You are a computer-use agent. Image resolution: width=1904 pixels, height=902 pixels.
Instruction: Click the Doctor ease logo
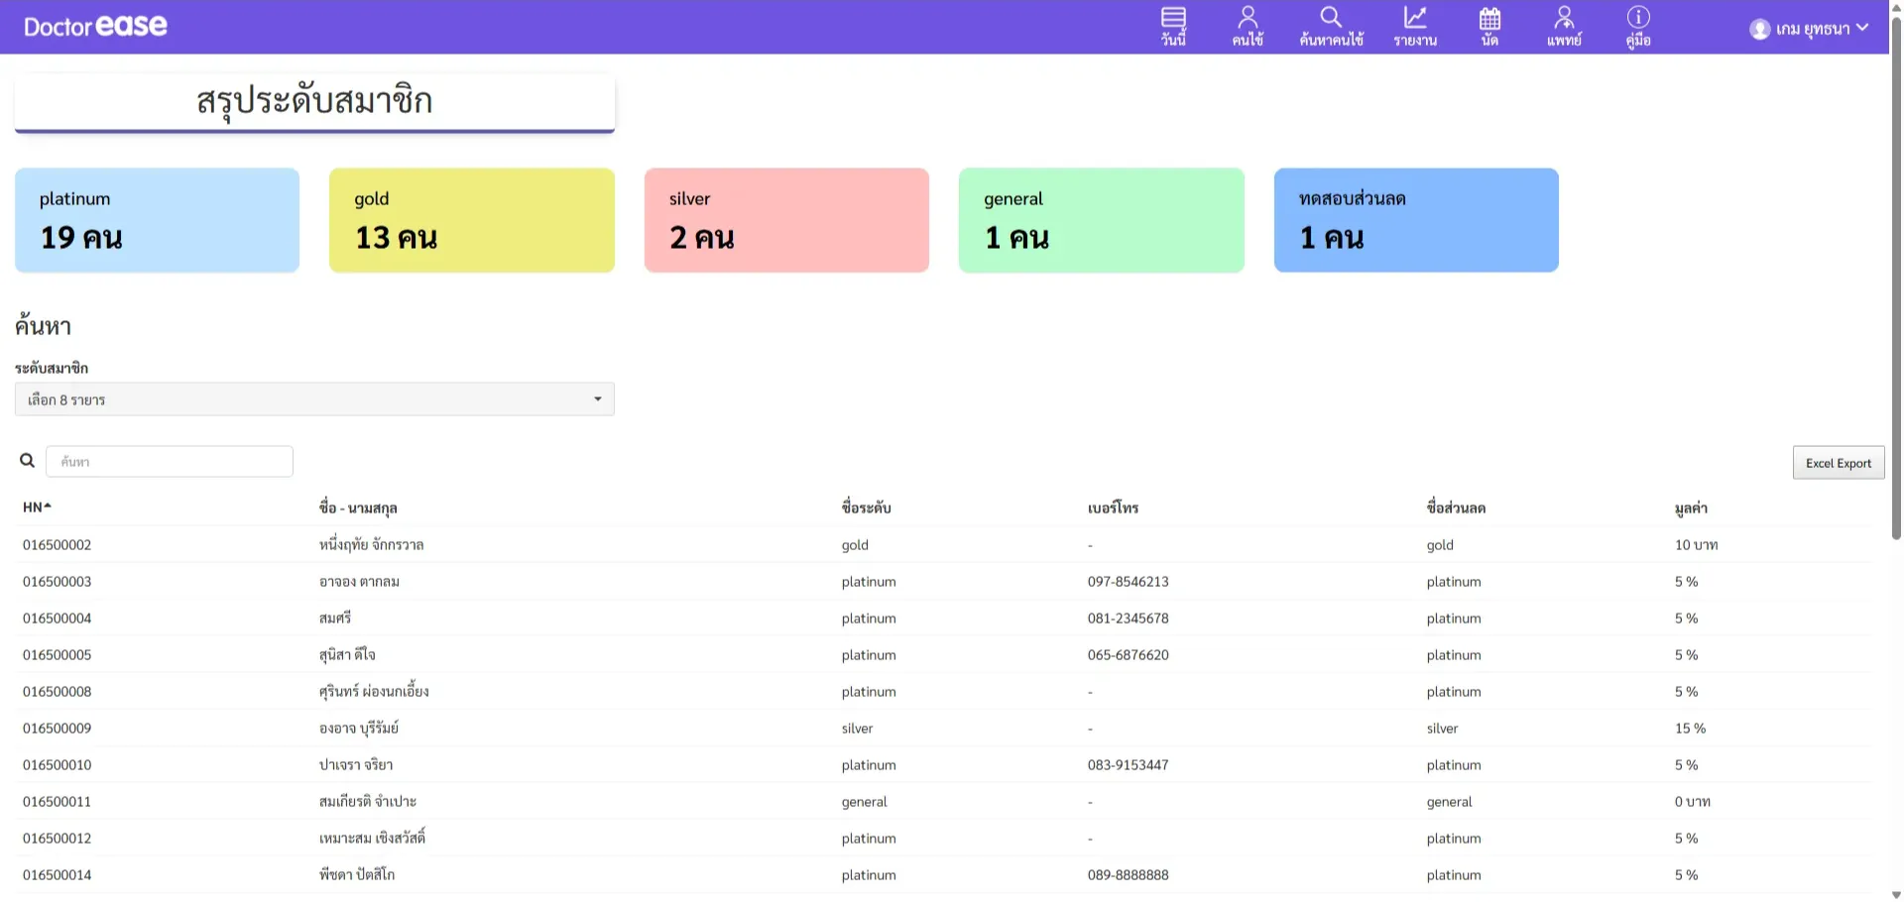[x=95, y=27]
